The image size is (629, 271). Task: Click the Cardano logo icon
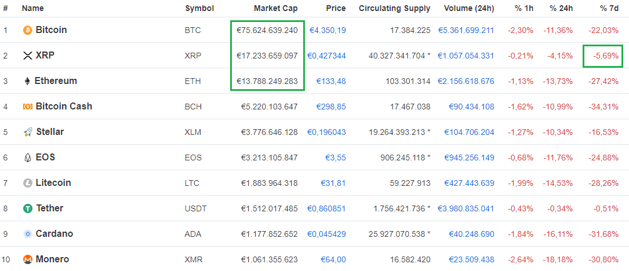[x=28, y=234]
